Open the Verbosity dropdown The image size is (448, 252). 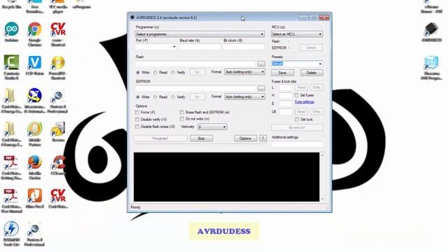click(212, 127)
